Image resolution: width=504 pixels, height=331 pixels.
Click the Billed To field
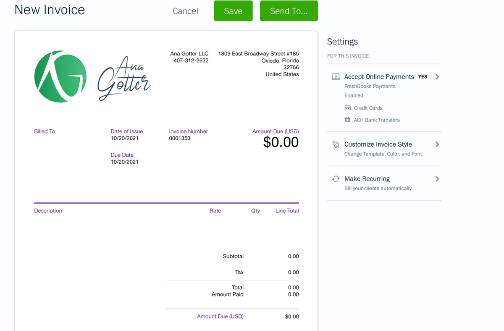click(45, 131)
